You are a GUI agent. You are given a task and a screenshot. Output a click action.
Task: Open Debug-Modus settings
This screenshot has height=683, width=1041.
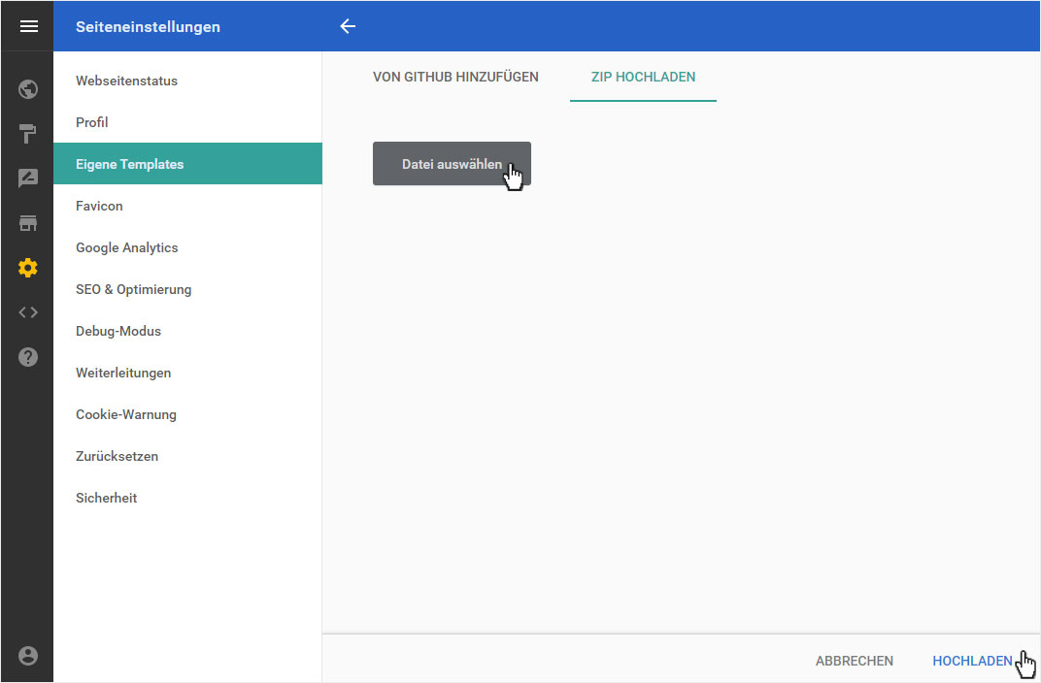coord(187,331)
